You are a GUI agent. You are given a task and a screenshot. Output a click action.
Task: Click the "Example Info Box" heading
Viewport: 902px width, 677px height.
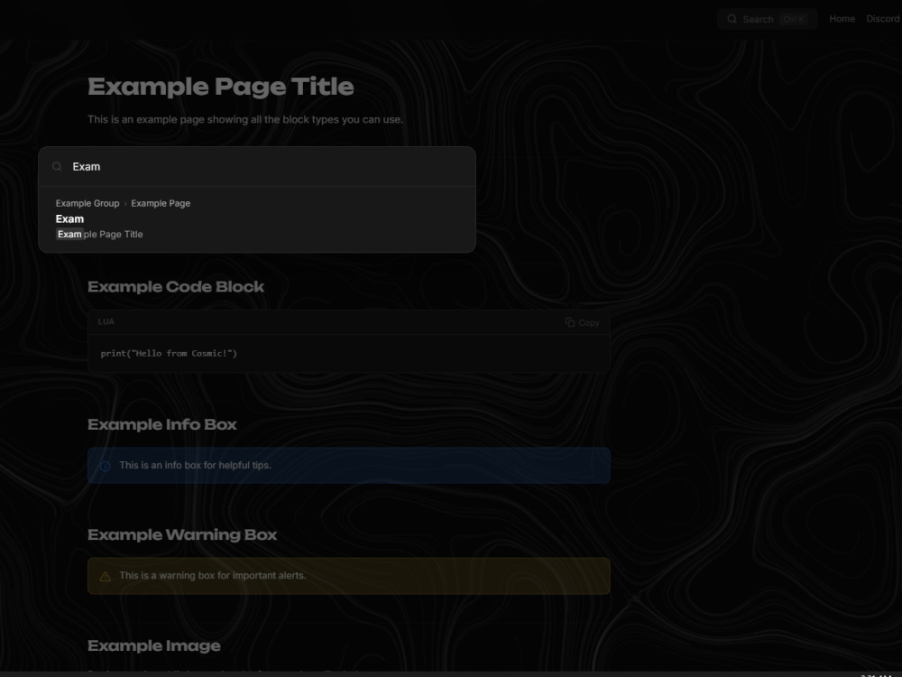pos(162,424)
